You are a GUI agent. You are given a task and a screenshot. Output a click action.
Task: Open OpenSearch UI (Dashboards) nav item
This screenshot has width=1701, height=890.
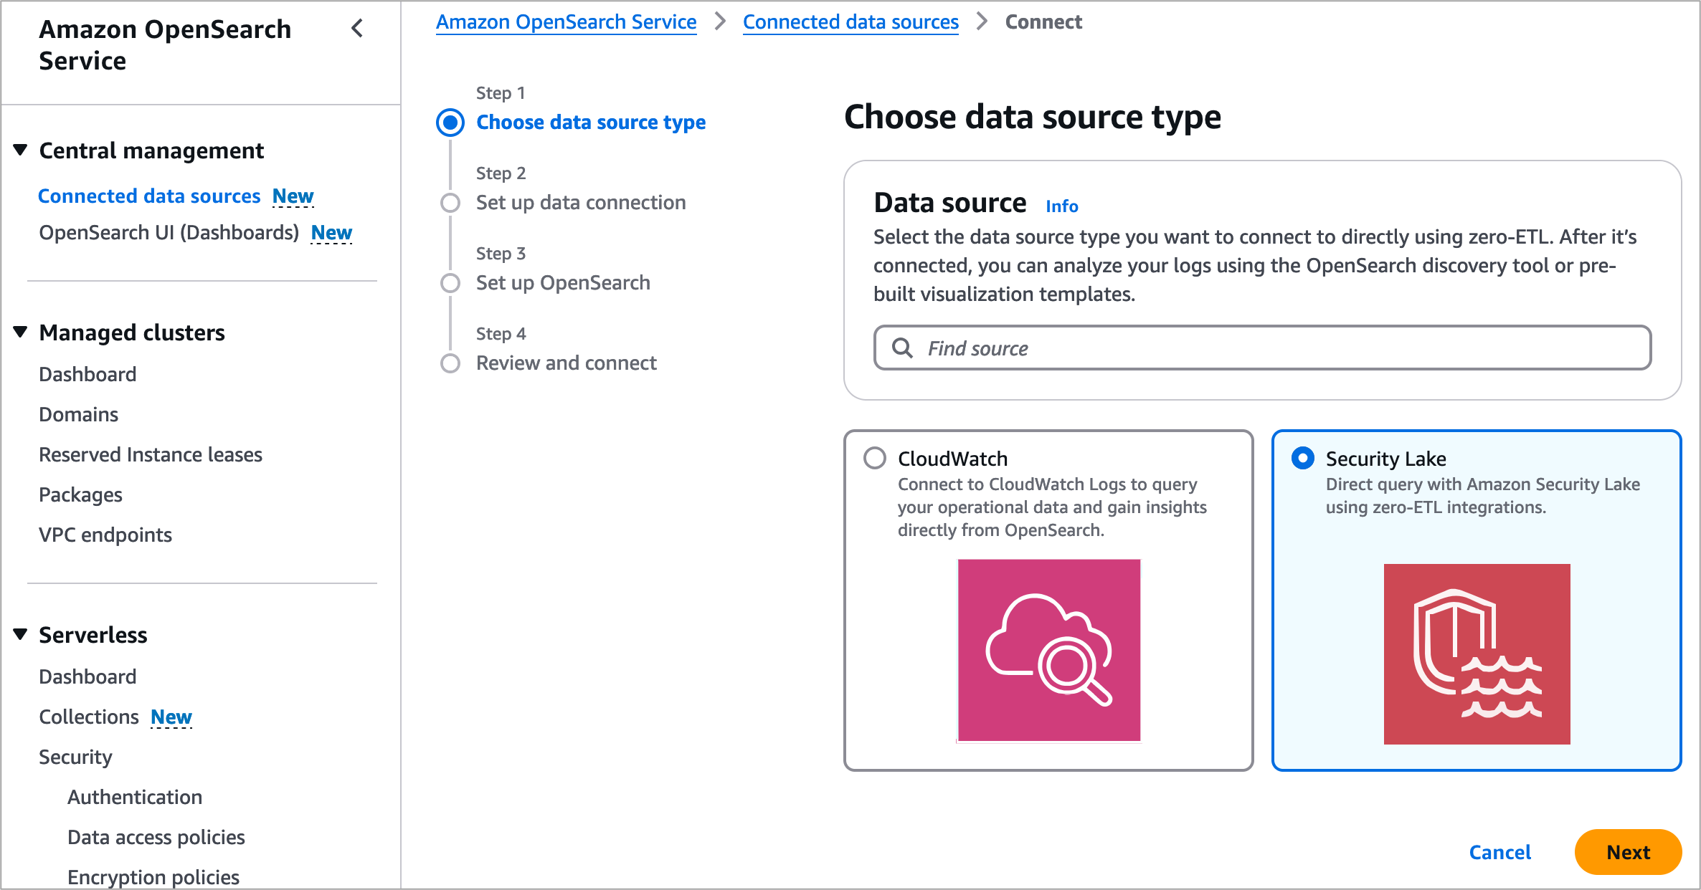(169, 233)
